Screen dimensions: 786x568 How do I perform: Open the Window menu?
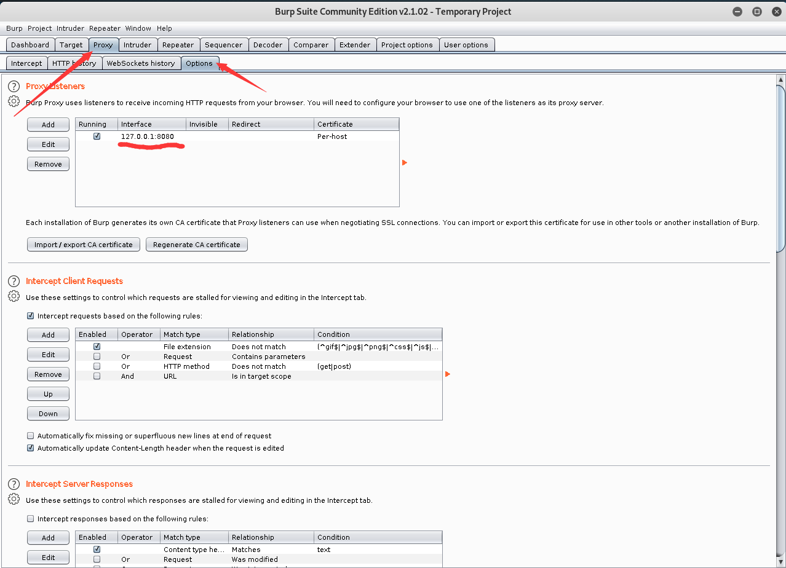(138, 28)
